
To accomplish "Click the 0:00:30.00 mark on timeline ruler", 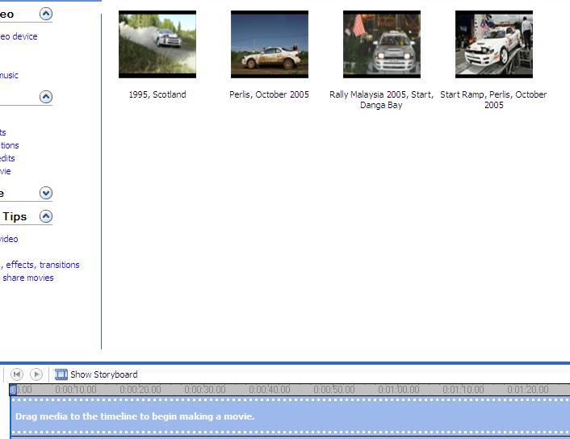I will click(205, 390).
